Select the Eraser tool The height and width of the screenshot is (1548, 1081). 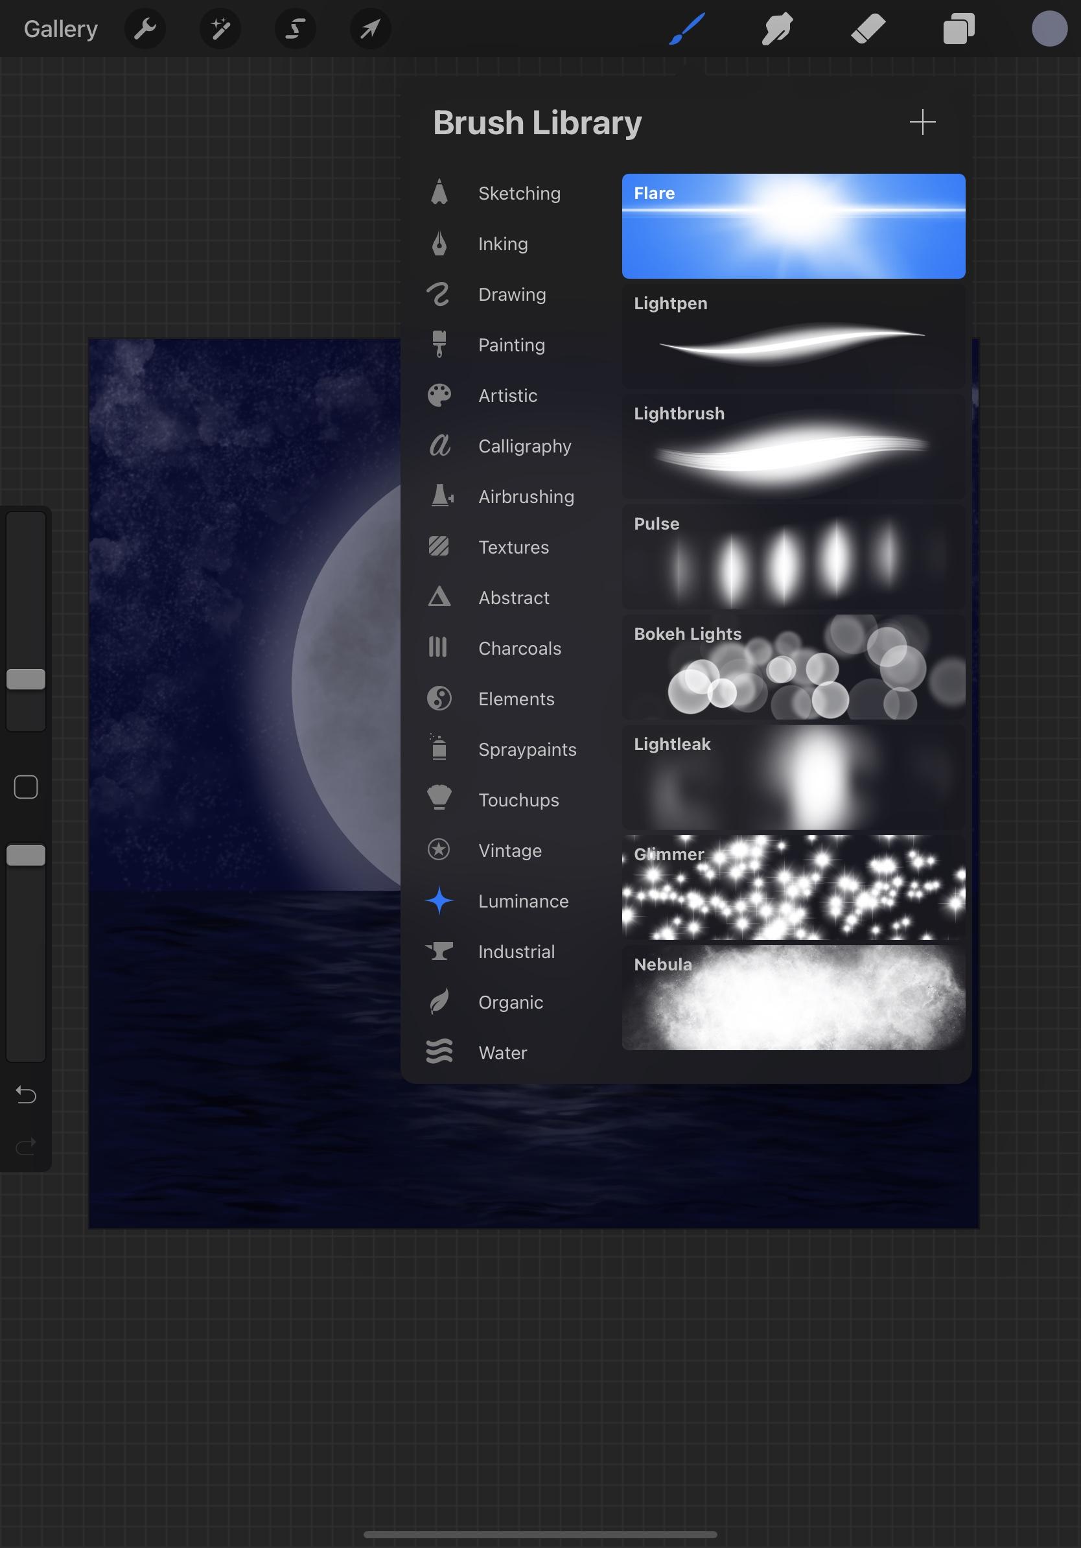[x=867, y=29]
